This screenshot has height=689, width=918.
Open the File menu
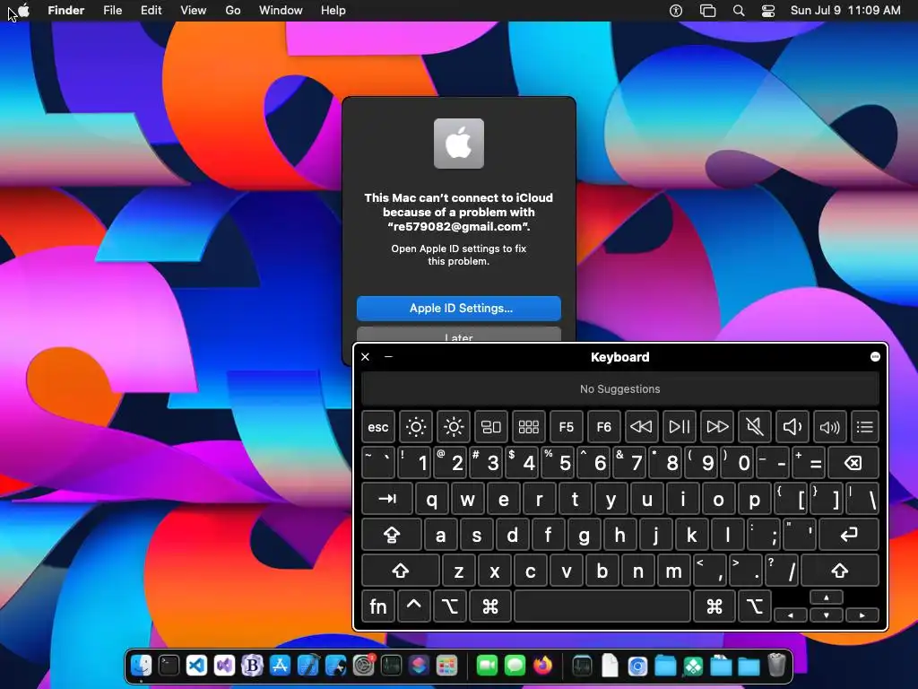[112, 11]
